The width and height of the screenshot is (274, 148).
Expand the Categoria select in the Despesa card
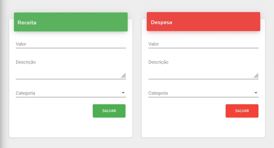click(x=203, y=93)
